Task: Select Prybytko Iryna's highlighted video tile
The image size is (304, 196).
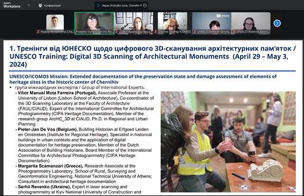Action: 94,22
